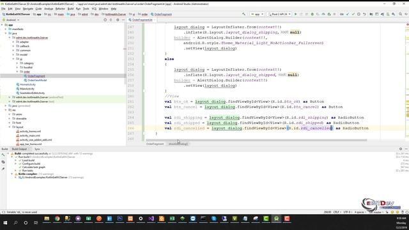
Task: Click the Make Project hammer icon
Action: pyautogui.click(x=243, y=14)
